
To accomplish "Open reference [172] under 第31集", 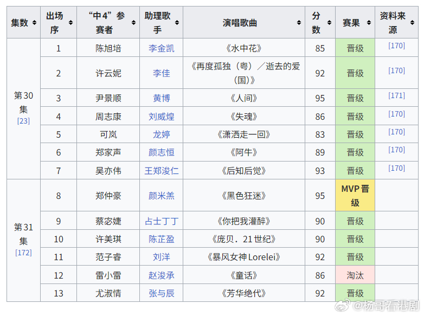I will click(23, 253).
